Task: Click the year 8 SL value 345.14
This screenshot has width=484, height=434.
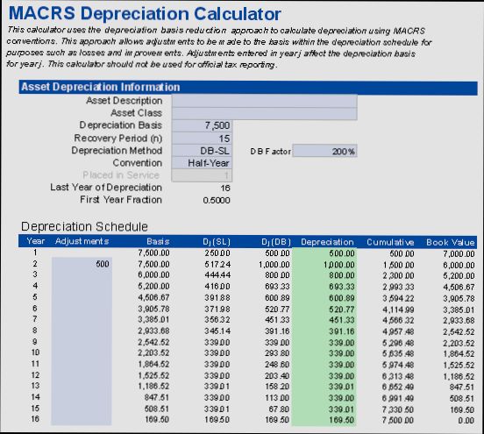Action: pos(217,331)
